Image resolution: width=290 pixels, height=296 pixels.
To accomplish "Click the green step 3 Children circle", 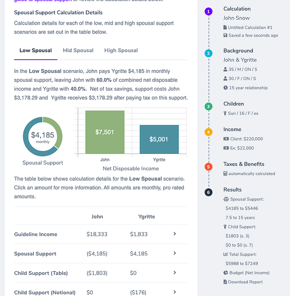I will coord(209,107).
